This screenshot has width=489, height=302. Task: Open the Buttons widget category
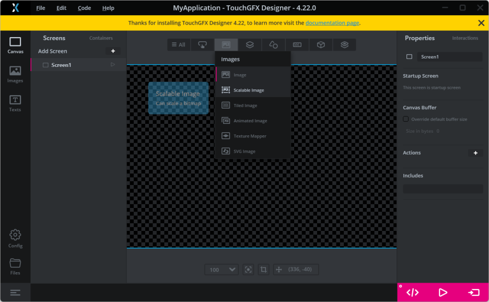tap(202, 44)
